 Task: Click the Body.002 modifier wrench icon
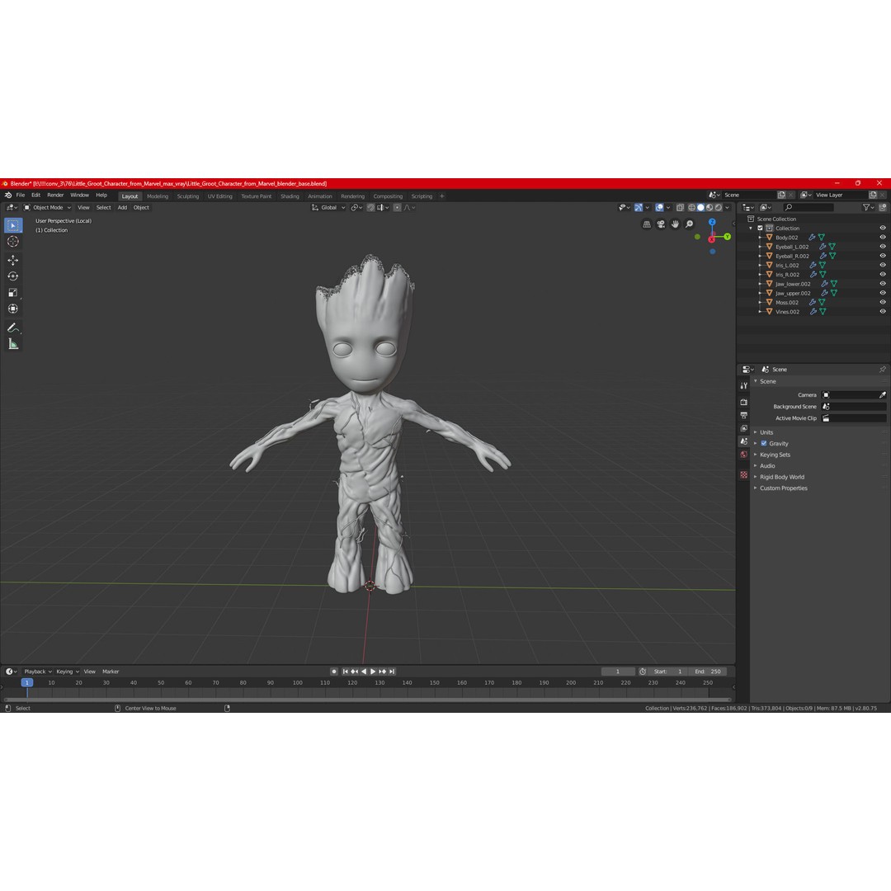coord(812,238)
